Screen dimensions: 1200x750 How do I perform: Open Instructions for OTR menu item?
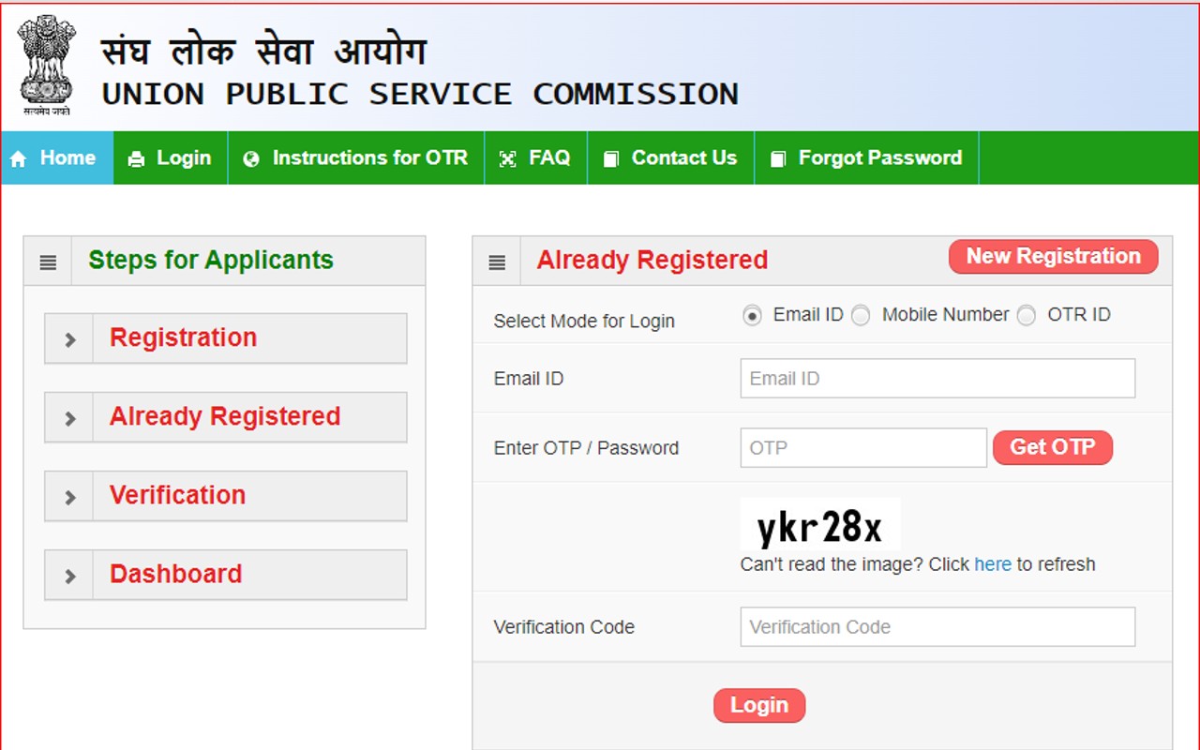[x=356, y=158]
